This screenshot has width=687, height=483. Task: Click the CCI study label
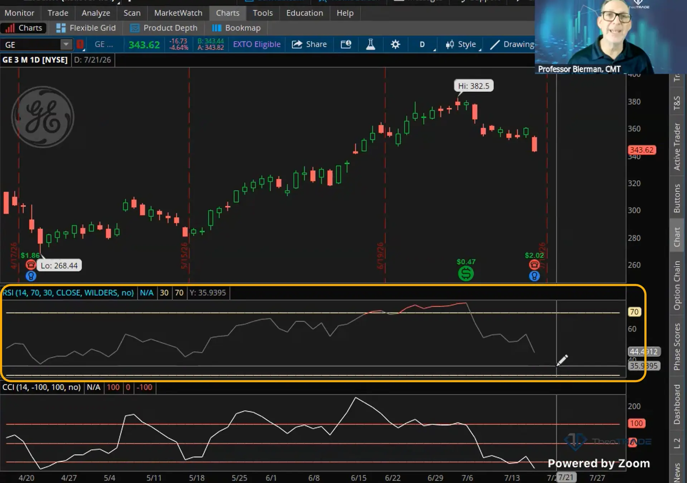point(42,387)
